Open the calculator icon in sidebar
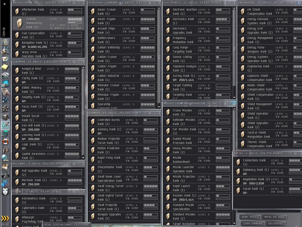Viewport: 302px width, 227px height. pos(5,133)
